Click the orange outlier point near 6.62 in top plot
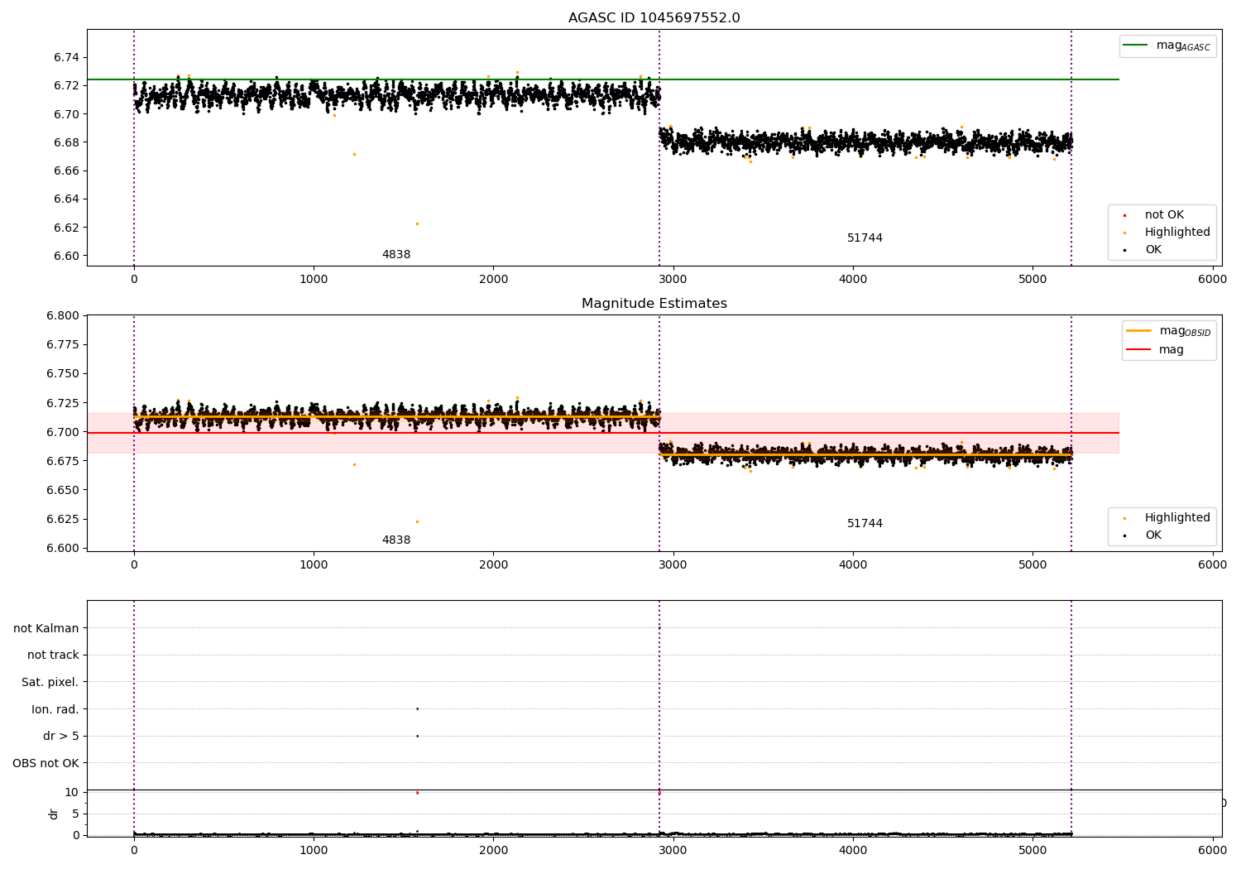 click(417, 223)
